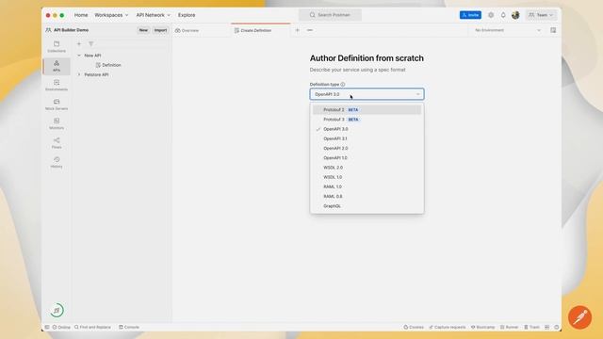Select the New API row
Viewport: 603px width, 339px height.
[x=122, y=56]
